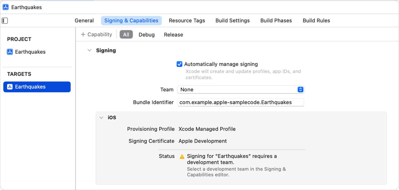This screenshot has height=190, width=399.
Task: Click the Earthquakes target icon under TARGETS
Action: [x=10, y=87]
